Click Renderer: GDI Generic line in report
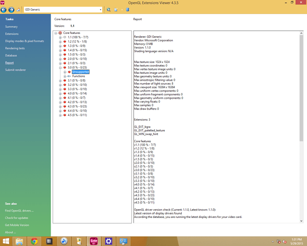307x246 pixels. (148, 37)
